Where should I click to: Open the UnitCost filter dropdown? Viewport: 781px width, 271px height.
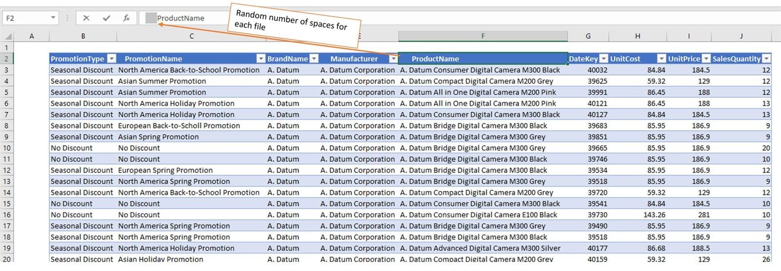point(661,58)
